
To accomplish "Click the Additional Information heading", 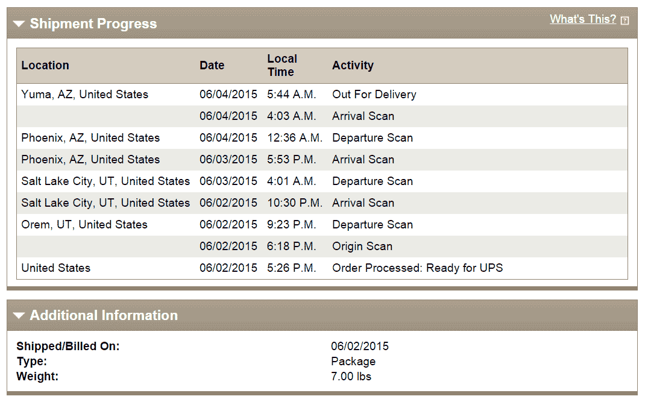I will click(104, 315).
